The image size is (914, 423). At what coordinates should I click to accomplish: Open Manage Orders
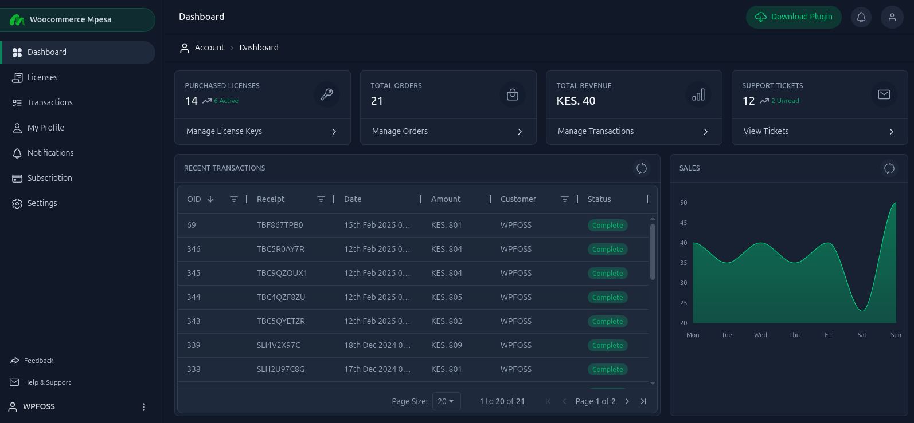point(448,132)
